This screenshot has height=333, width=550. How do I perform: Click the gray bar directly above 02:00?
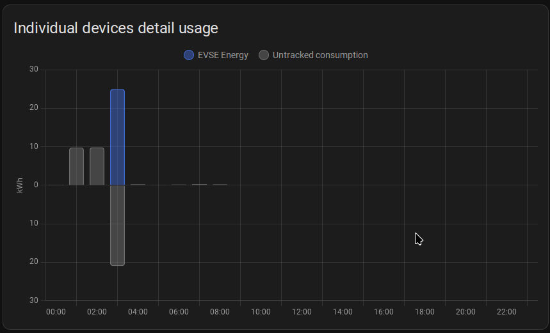pos(97,166)
